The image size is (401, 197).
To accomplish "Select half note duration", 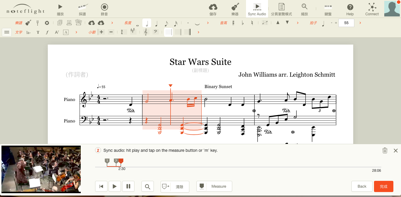I will pos(147,23).
